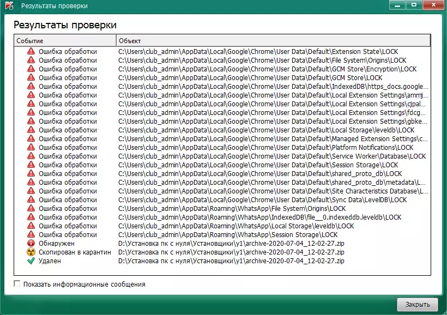The width and height of the screenshot is (447, 315).
Task: Select path Platform Notifications\LOCK
Action: (x=265, y=147)
